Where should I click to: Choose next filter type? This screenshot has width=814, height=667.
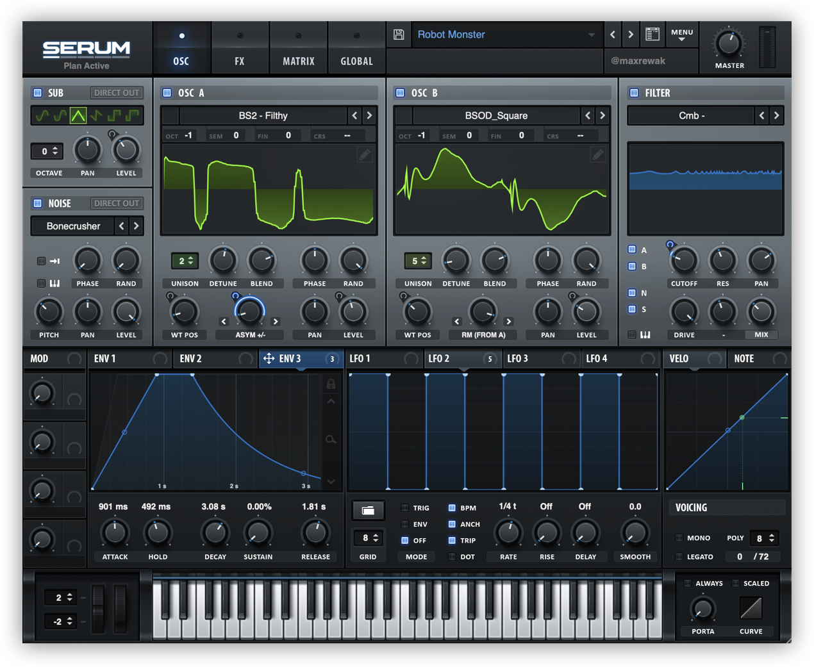pos(776,115)
